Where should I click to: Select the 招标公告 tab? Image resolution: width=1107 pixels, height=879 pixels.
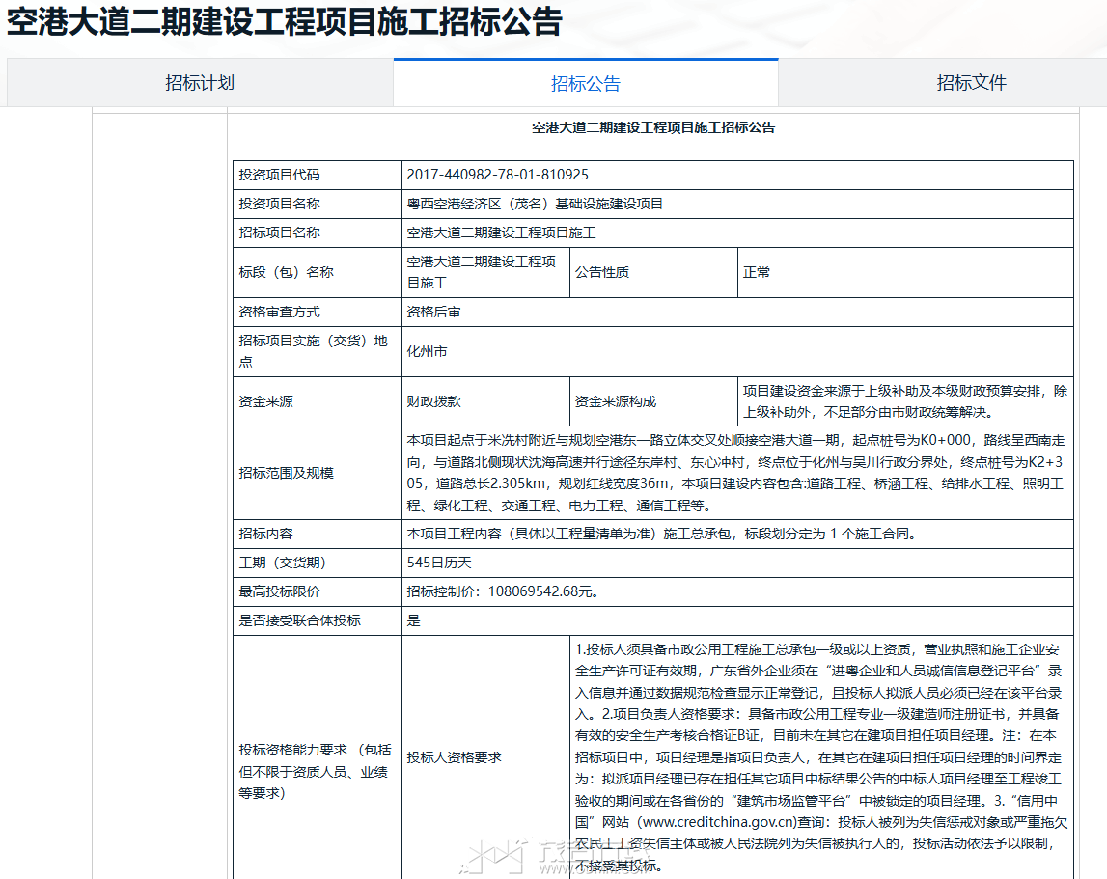click(x=585, y=84)
